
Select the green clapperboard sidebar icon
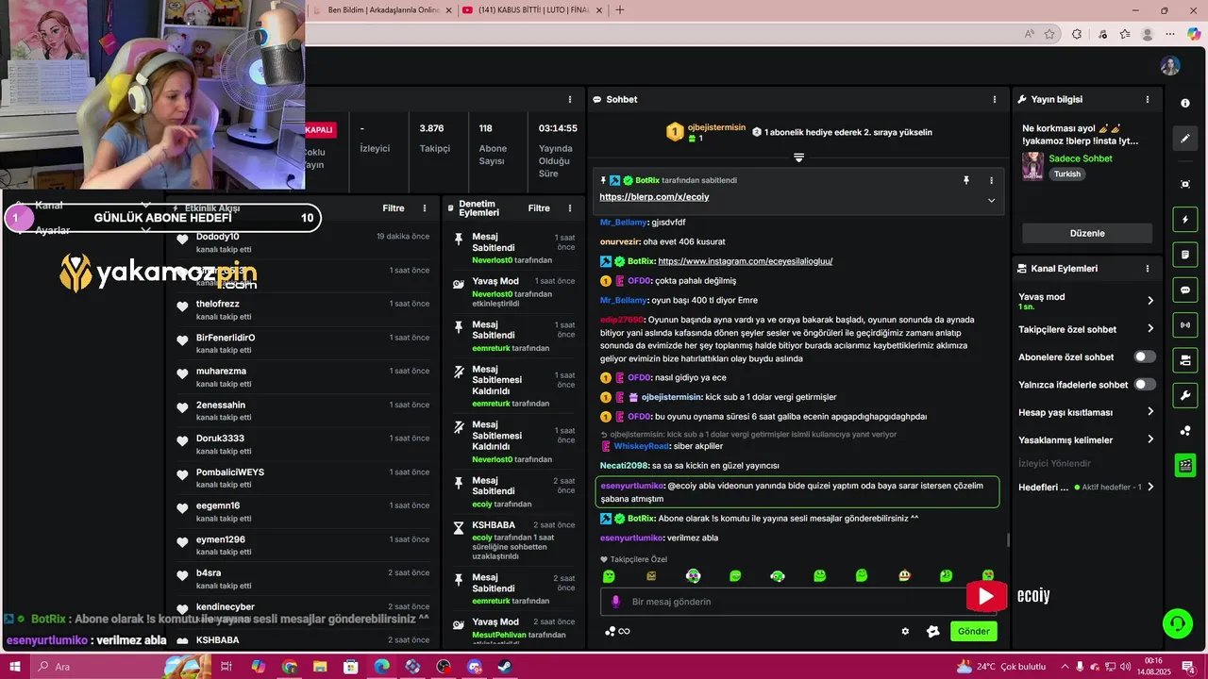[1185, 465]
